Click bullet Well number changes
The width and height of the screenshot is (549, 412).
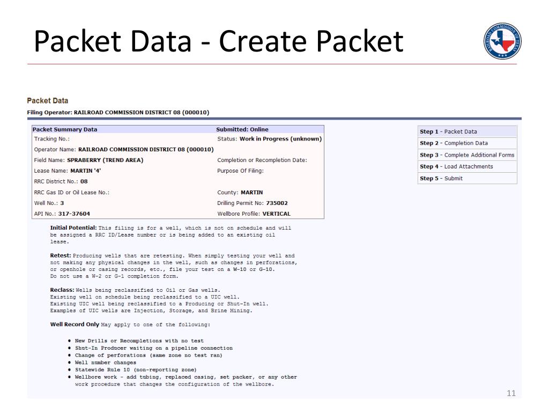tap(106, 363)
